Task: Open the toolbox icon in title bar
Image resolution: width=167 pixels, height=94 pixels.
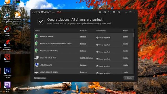Action: coord(105,12)
